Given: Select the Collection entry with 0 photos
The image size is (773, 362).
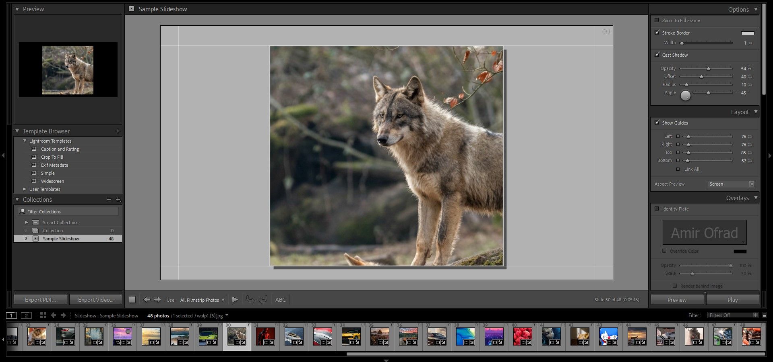Looking at the screenshot, I should point(68,231).
